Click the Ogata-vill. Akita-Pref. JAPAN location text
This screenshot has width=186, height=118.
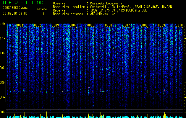click(x=132, y=7)
